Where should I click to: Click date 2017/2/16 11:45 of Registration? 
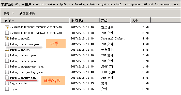pos(82,83)
